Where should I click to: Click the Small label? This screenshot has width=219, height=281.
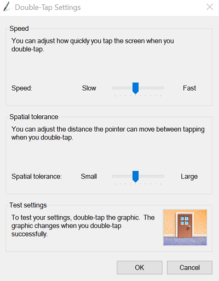click(x=89, y=177)
